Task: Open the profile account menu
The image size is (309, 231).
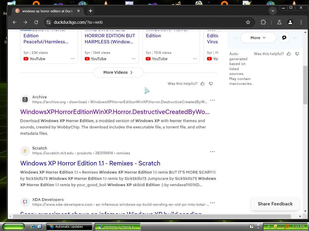Action: [x=290, y=22]
